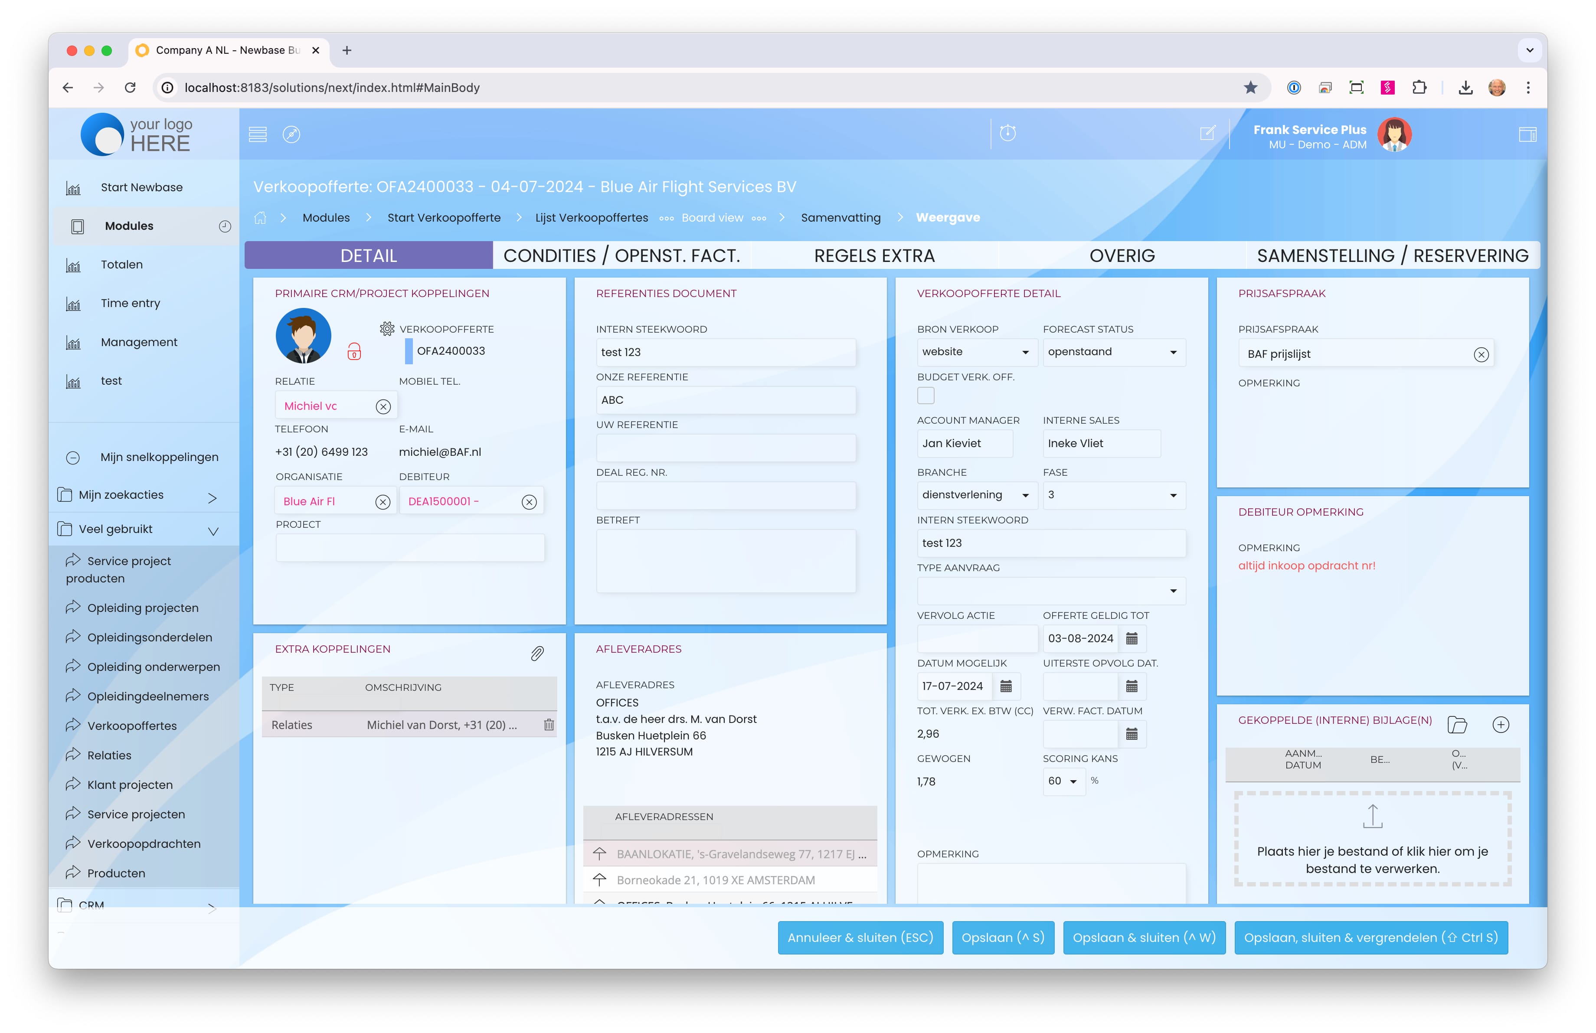Click the timer icon in top header
1596x1033 pixels.
tap(1007, 133)
